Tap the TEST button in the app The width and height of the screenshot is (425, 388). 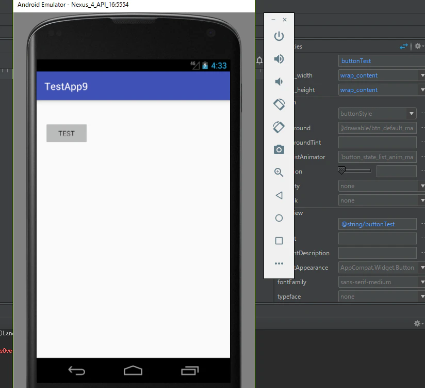[67, 133]
